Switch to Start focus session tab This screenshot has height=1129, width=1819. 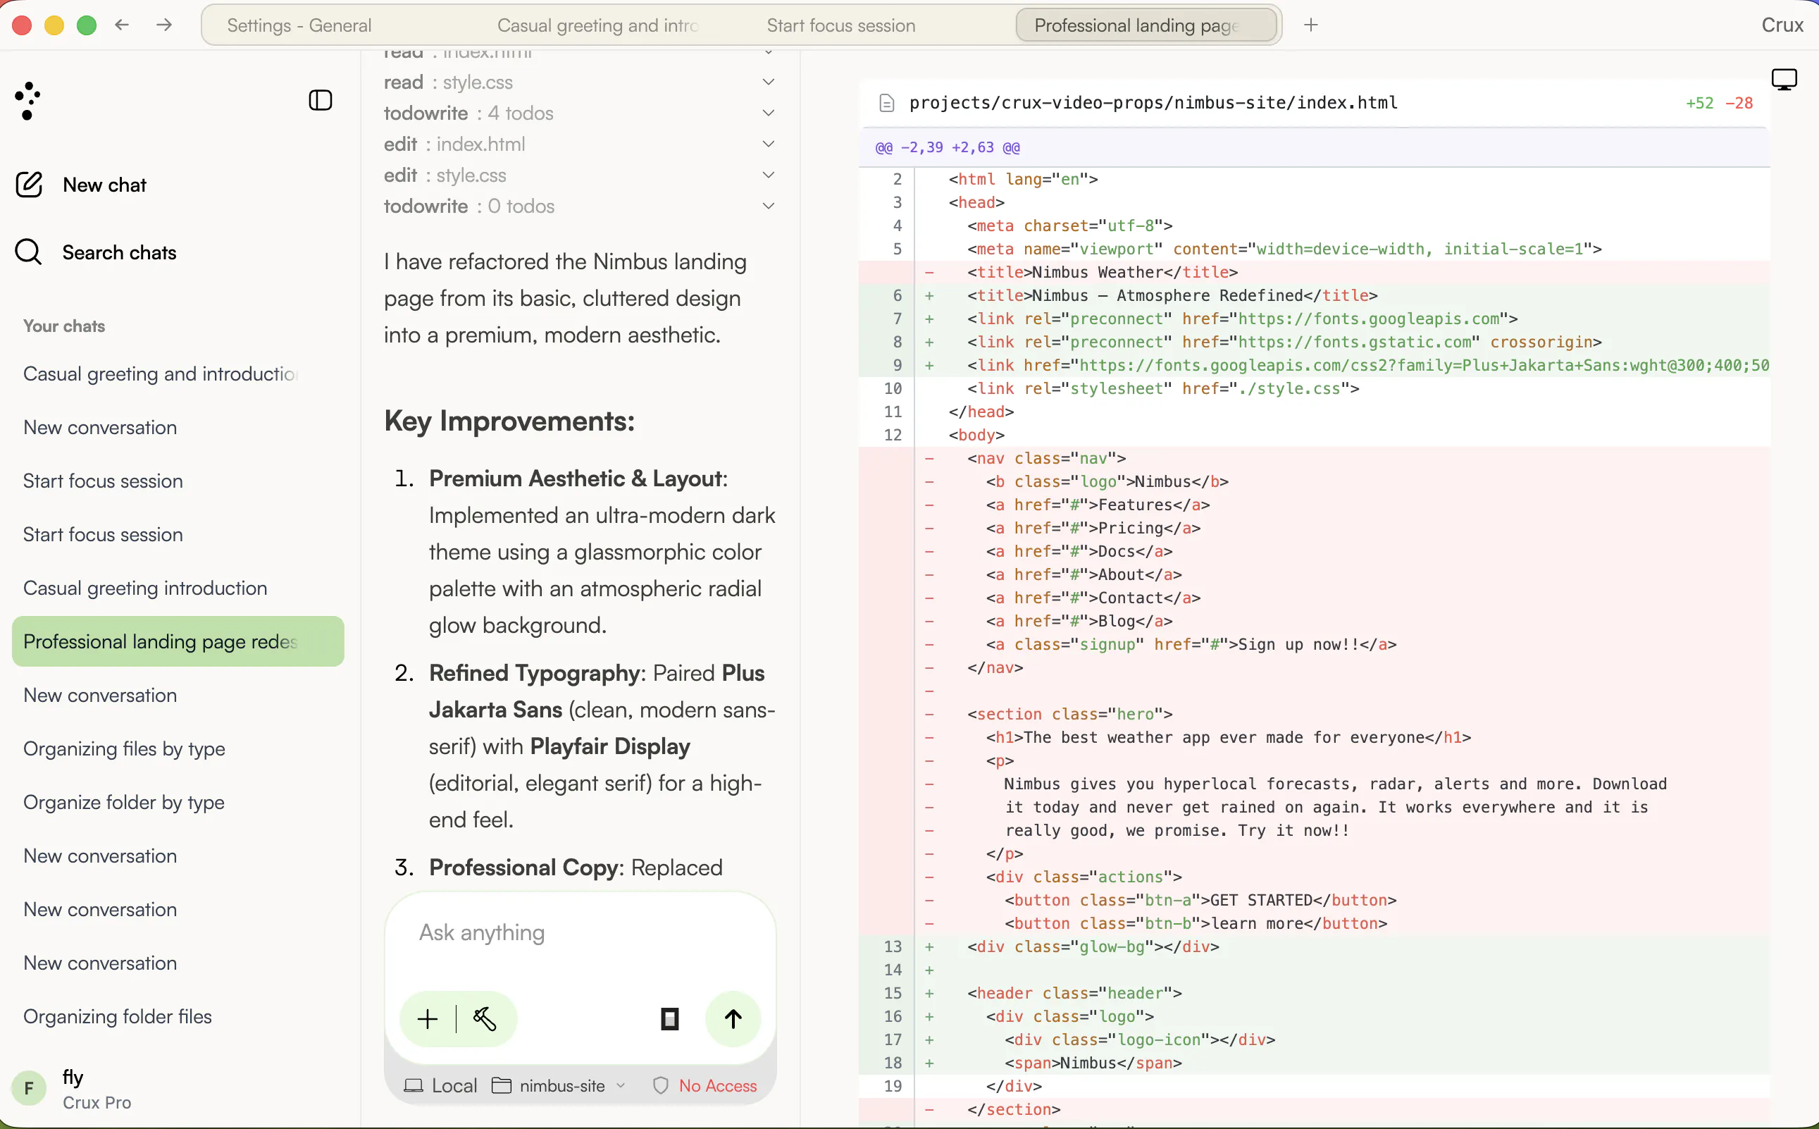[x=840, y=25]
